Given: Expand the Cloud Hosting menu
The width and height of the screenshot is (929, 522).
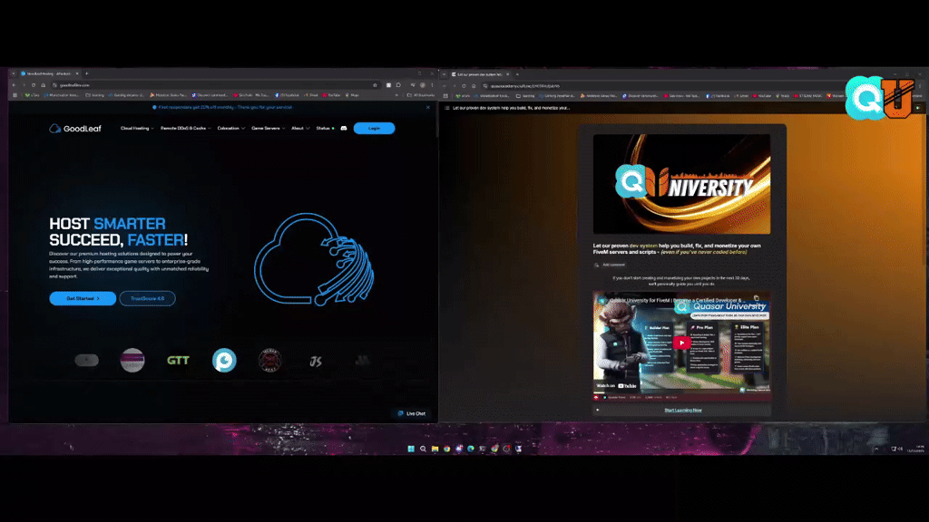Looking at the screenshot, I should (x=137, y=129).
